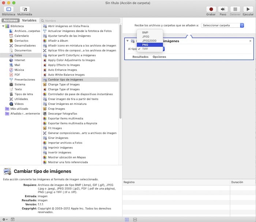Click Opciones in the action panel
The image size is (256, 222).
point(159,57)
